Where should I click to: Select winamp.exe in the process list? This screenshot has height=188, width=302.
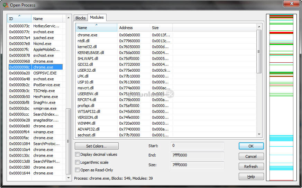pyautogui.click(x=43, y=132)
